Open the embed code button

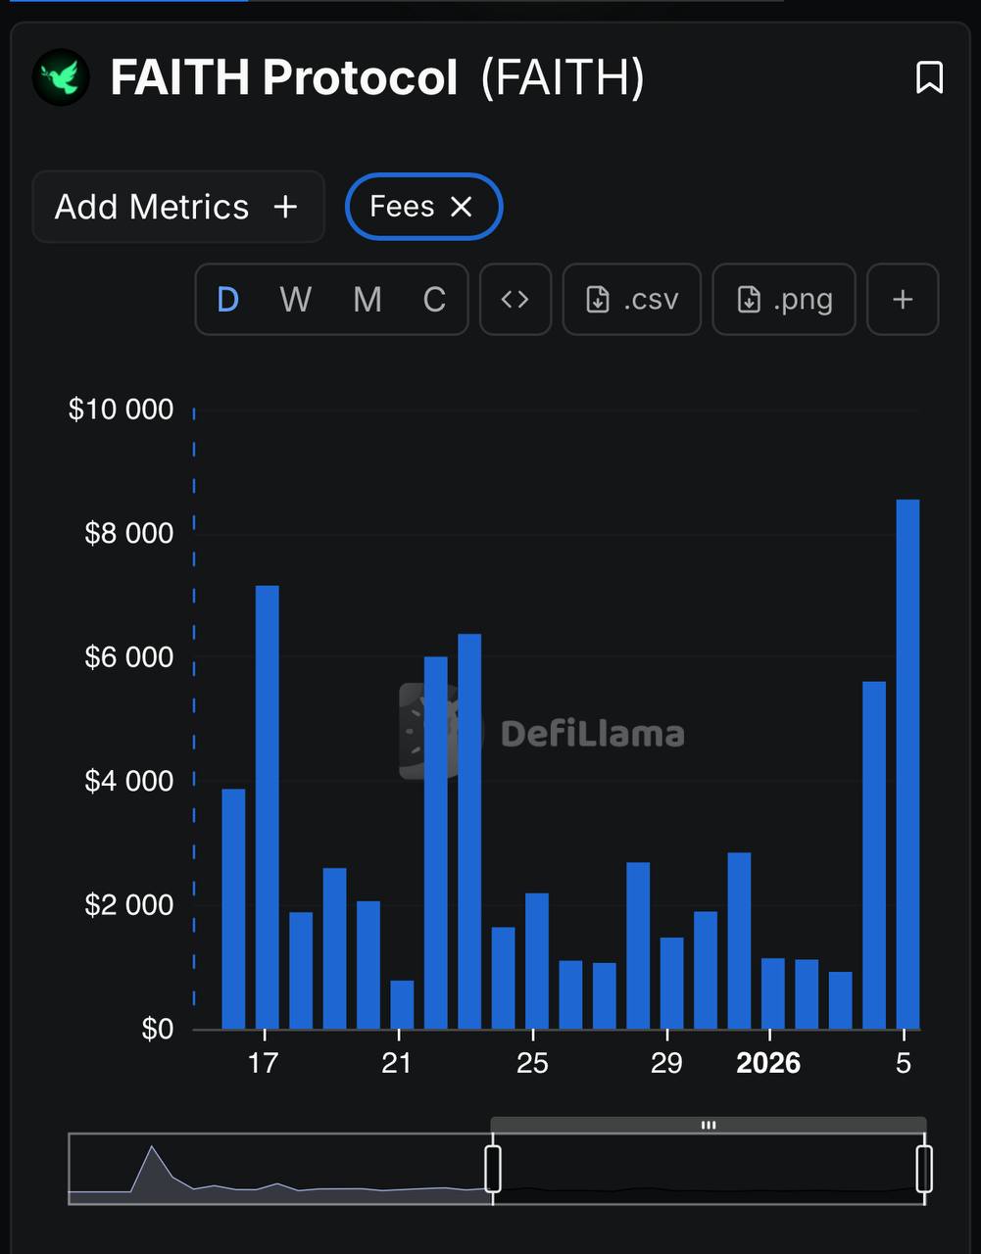(x=515, y=300)
